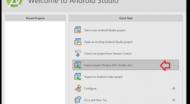Click the Recent Projects panel header
Image resolution: width=190 pixels, height=104 pixels.
[35, 18]
